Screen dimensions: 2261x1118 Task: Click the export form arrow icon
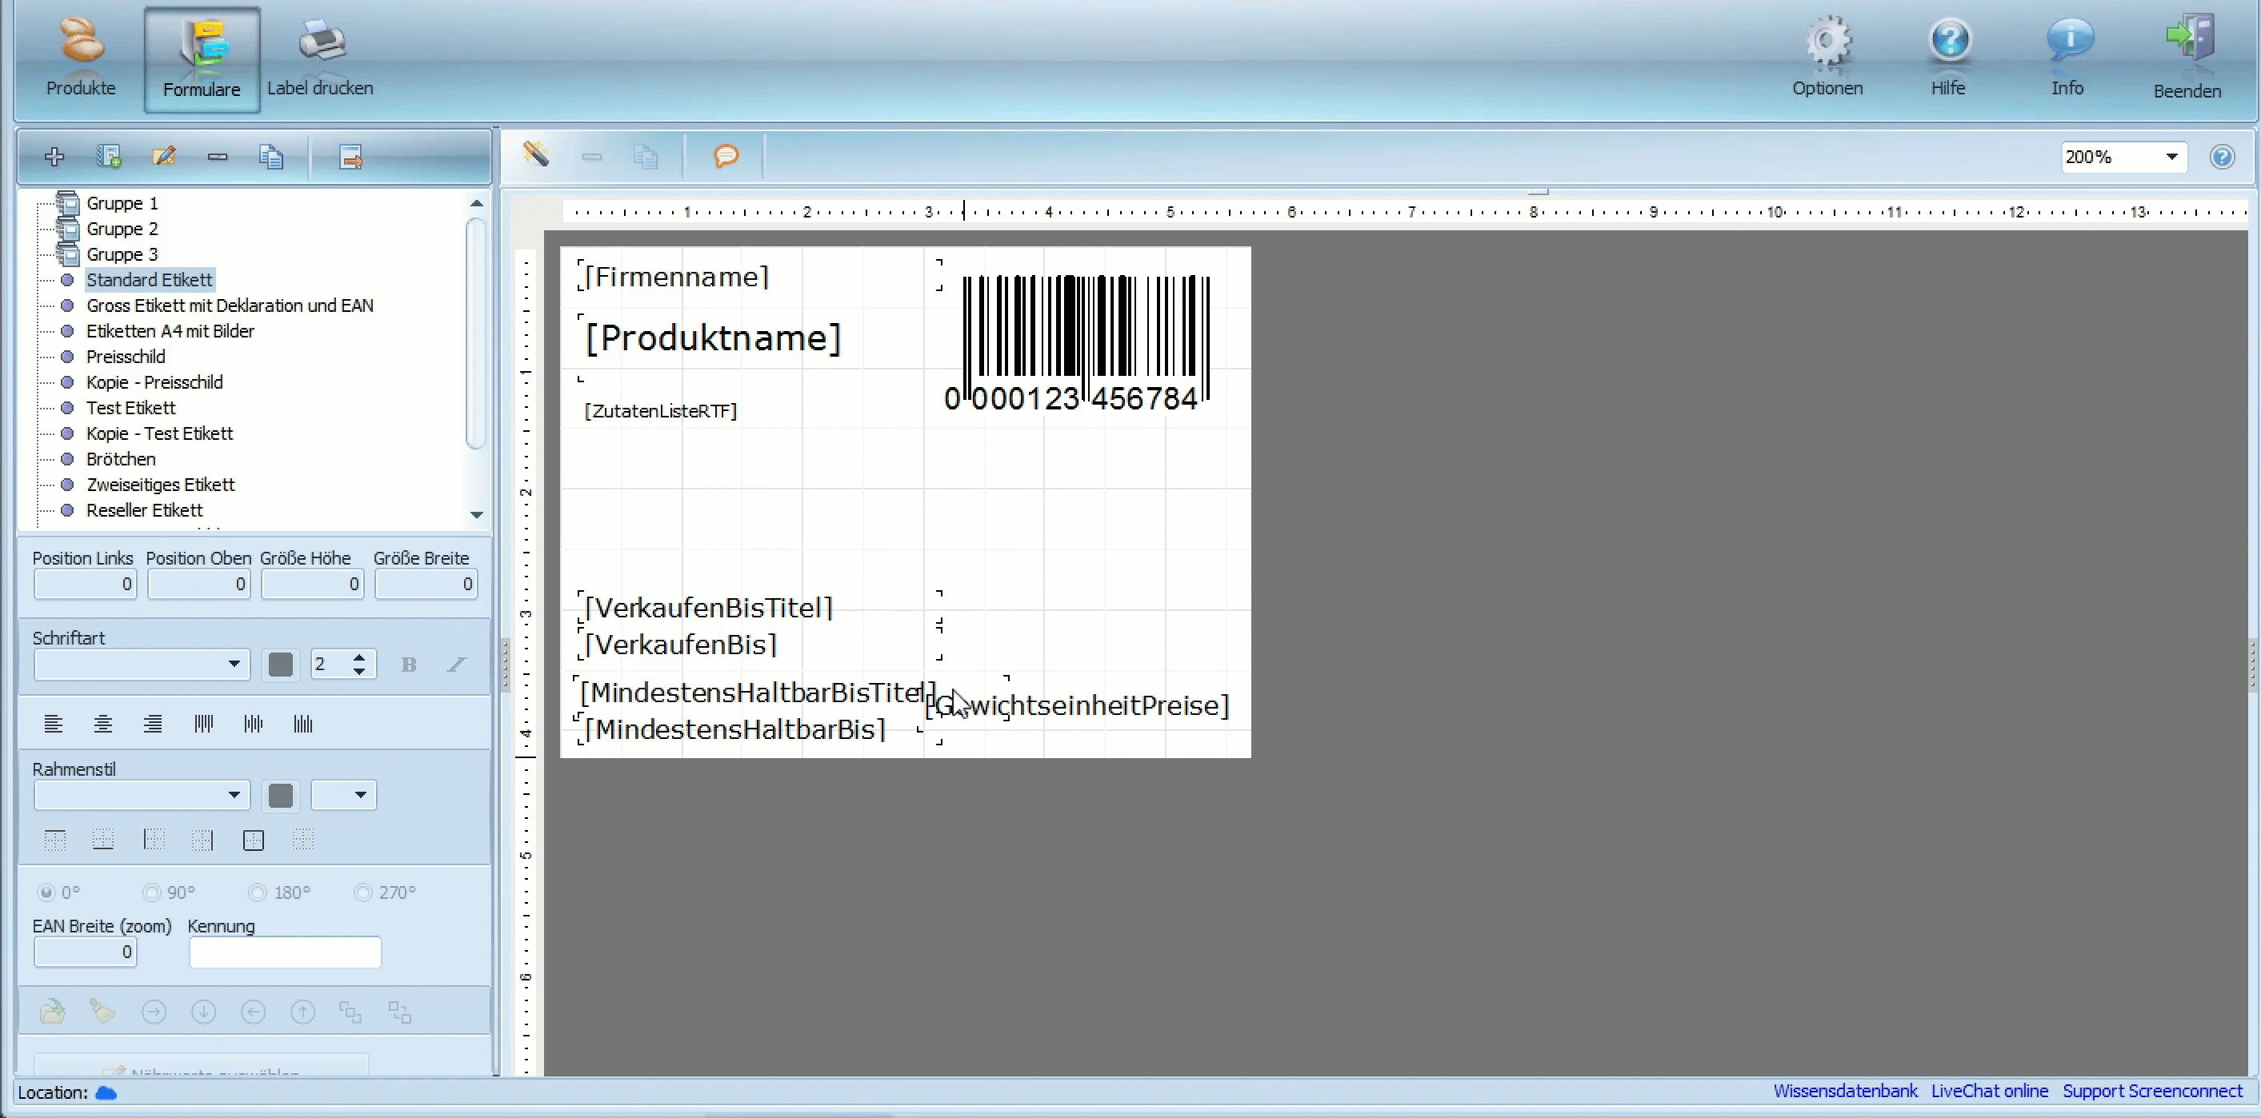(x=351, y=157)
